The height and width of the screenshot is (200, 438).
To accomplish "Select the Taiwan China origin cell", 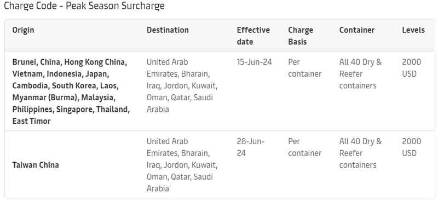I will (x=36, y=165).
